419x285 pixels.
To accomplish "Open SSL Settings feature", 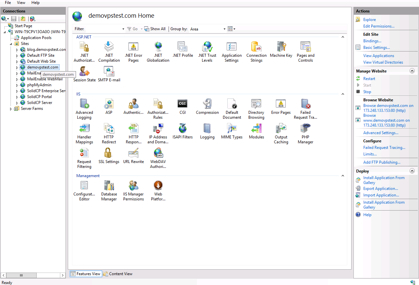I will pos(109,156).
